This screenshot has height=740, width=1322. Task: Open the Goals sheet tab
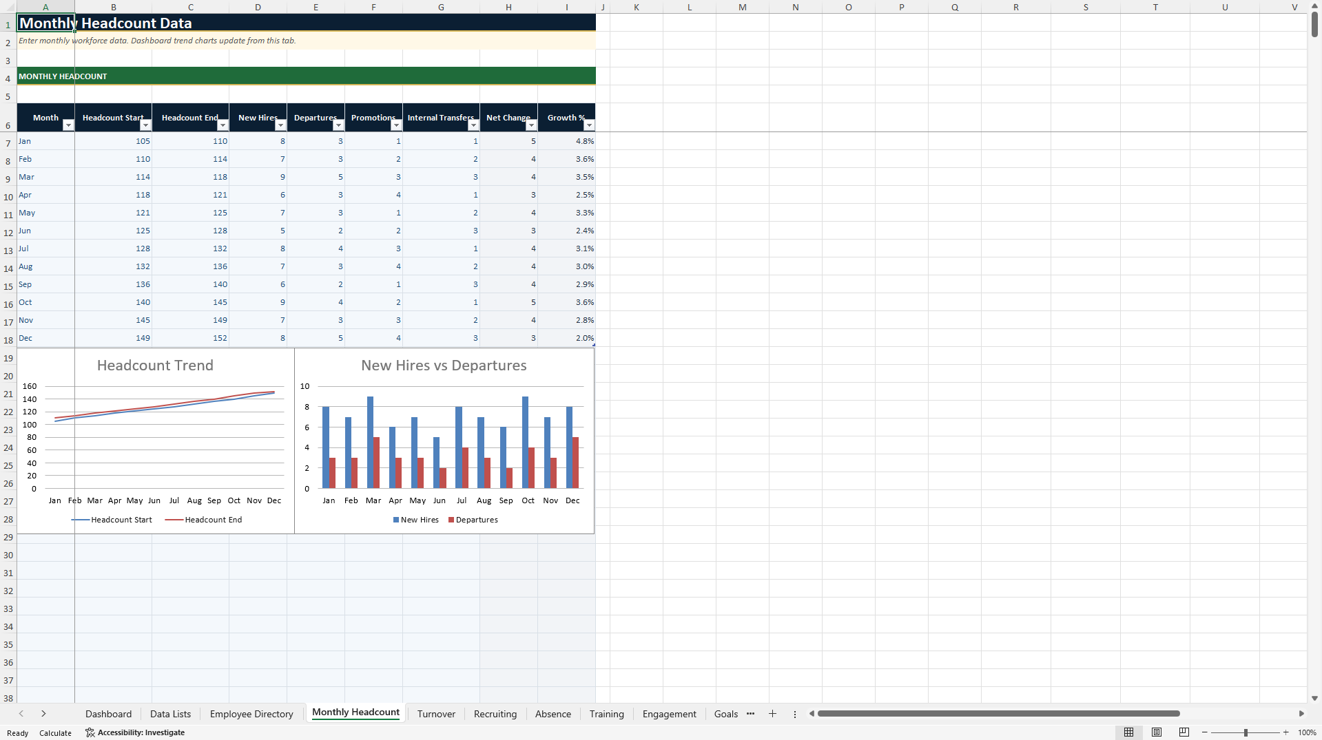[x=726, y=714]
